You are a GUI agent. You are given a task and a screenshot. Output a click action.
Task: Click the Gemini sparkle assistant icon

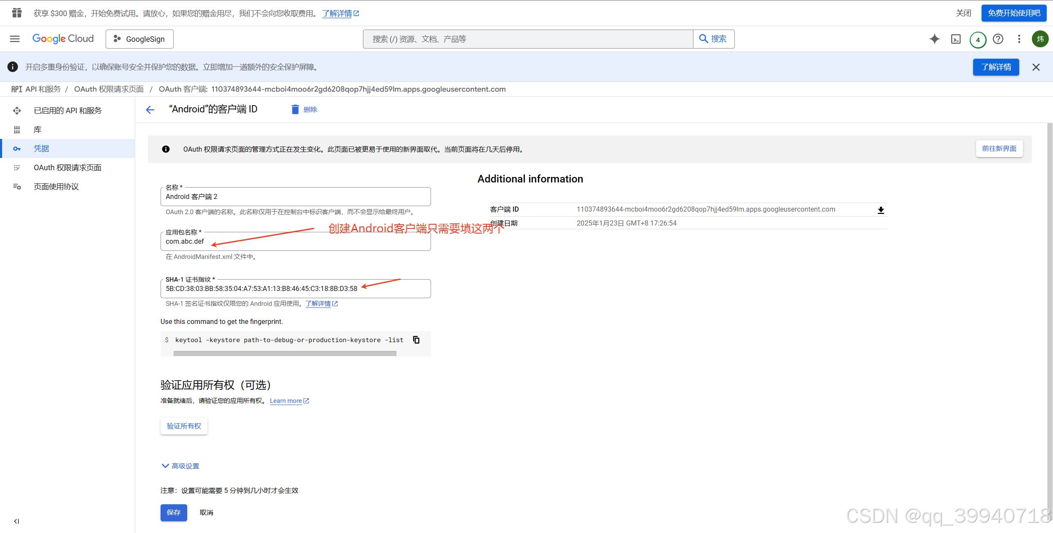(934, 39)
